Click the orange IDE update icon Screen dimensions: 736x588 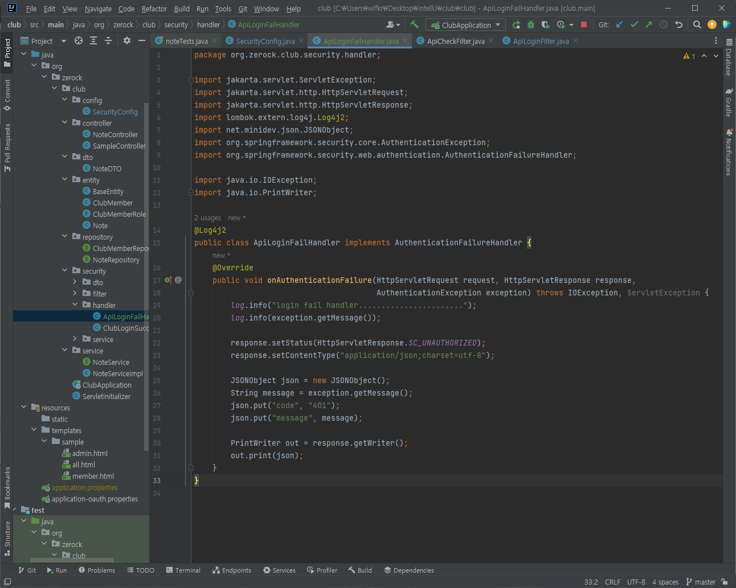(712, 24)
